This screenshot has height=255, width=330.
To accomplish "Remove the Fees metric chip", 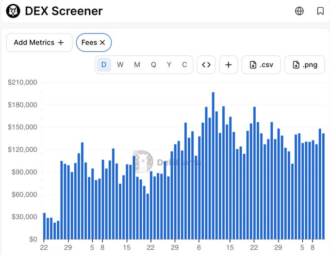I will 102,43.
